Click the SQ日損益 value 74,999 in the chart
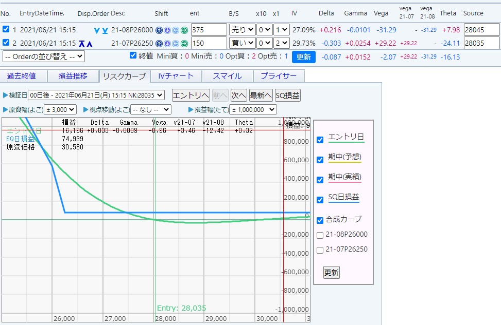The width and height of the screenshot is (501, 325). pyautogui.click(x=73, y=139)
